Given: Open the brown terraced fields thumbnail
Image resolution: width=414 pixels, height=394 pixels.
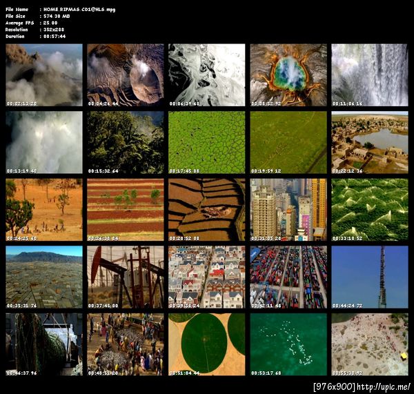Looking at the screenshot, I should click(207, 210).
